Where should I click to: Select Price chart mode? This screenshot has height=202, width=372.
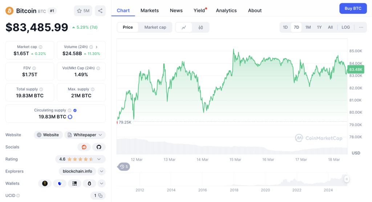pos(128,27)
